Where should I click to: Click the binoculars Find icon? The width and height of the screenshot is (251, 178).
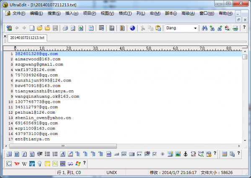tap(204, 28)
